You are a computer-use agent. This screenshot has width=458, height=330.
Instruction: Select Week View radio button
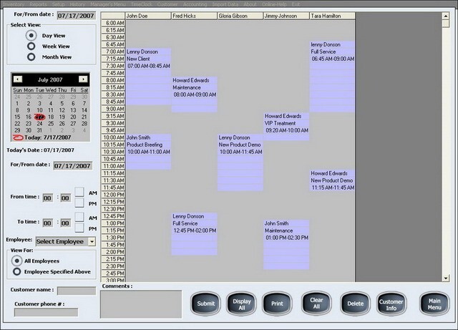pyautogui.click(x=31, y=46)
